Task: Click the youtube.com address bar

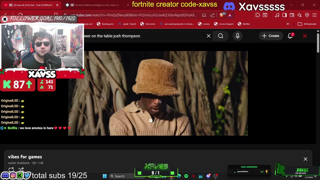Action: 134,15
